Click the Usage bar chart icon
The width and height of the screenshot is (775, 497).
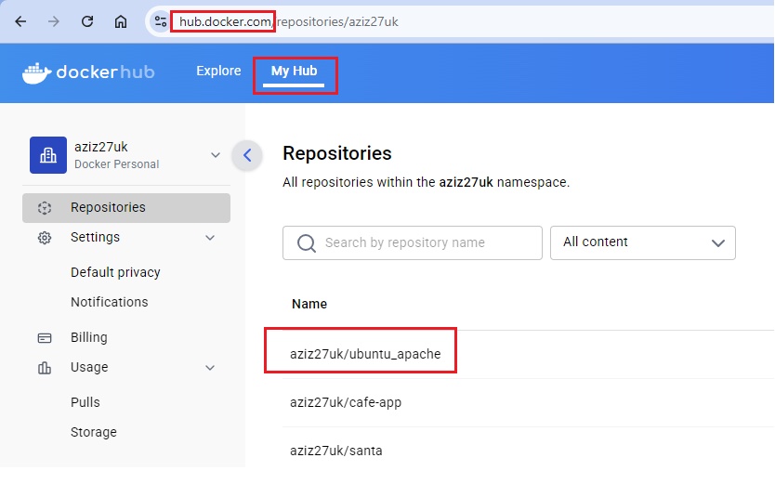pyautogui.click(x=45, y=368)
